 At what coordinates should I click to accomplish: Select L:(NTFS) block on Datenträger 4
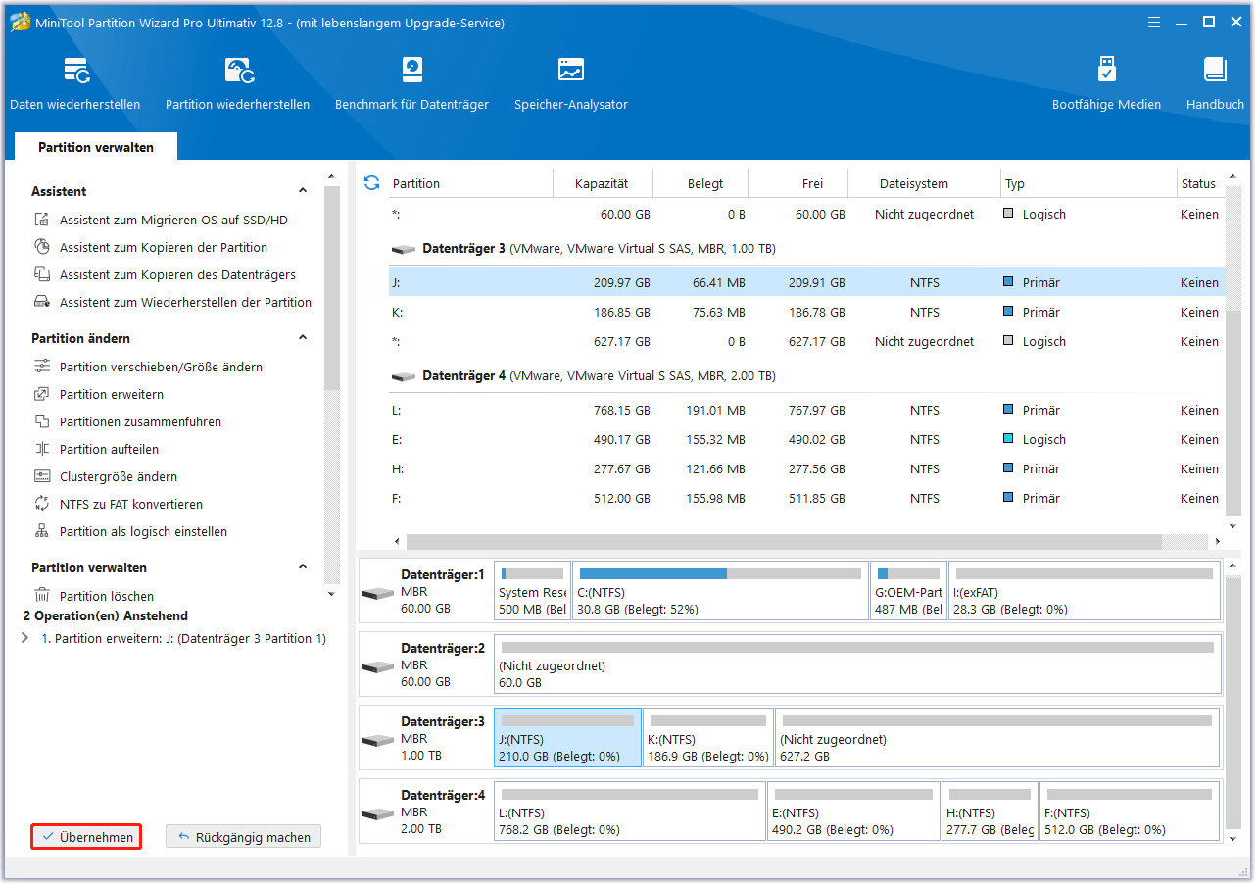[630, 811]
